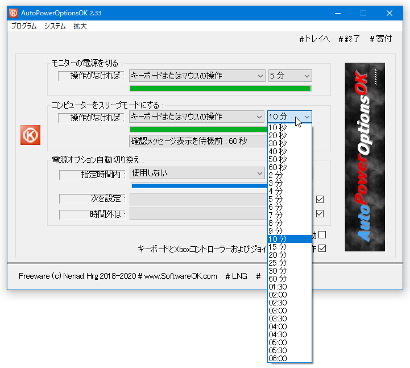Click the AutoPowerOptionsOK vertical banner

(x=365, y=157)
